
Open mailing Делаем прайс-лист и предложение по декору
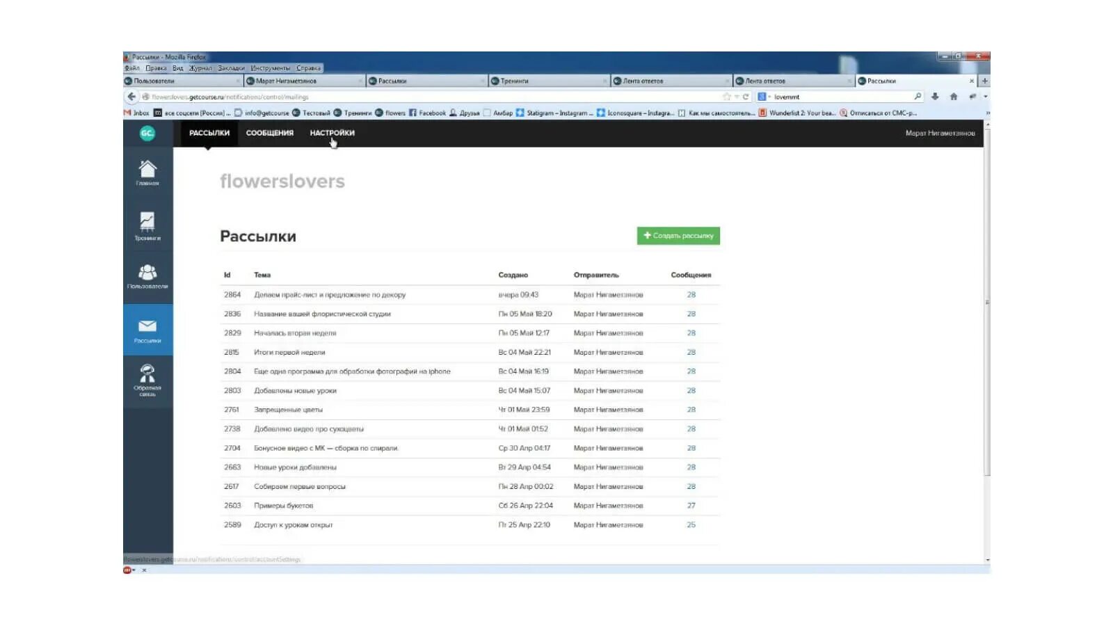click(x=330, y=295)
